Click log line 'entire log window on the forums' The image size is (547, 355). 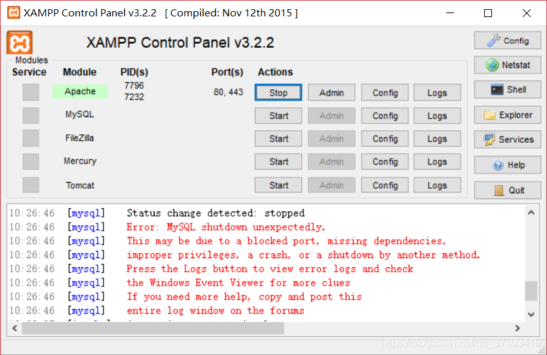[x=216, y=310]
